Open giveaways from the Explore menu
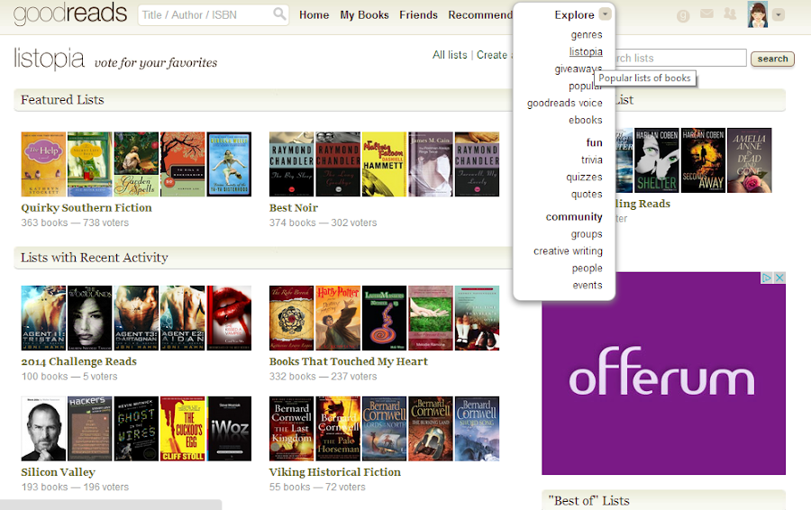The height and width of the screenshot is (510, 811). tap(579, 68)
